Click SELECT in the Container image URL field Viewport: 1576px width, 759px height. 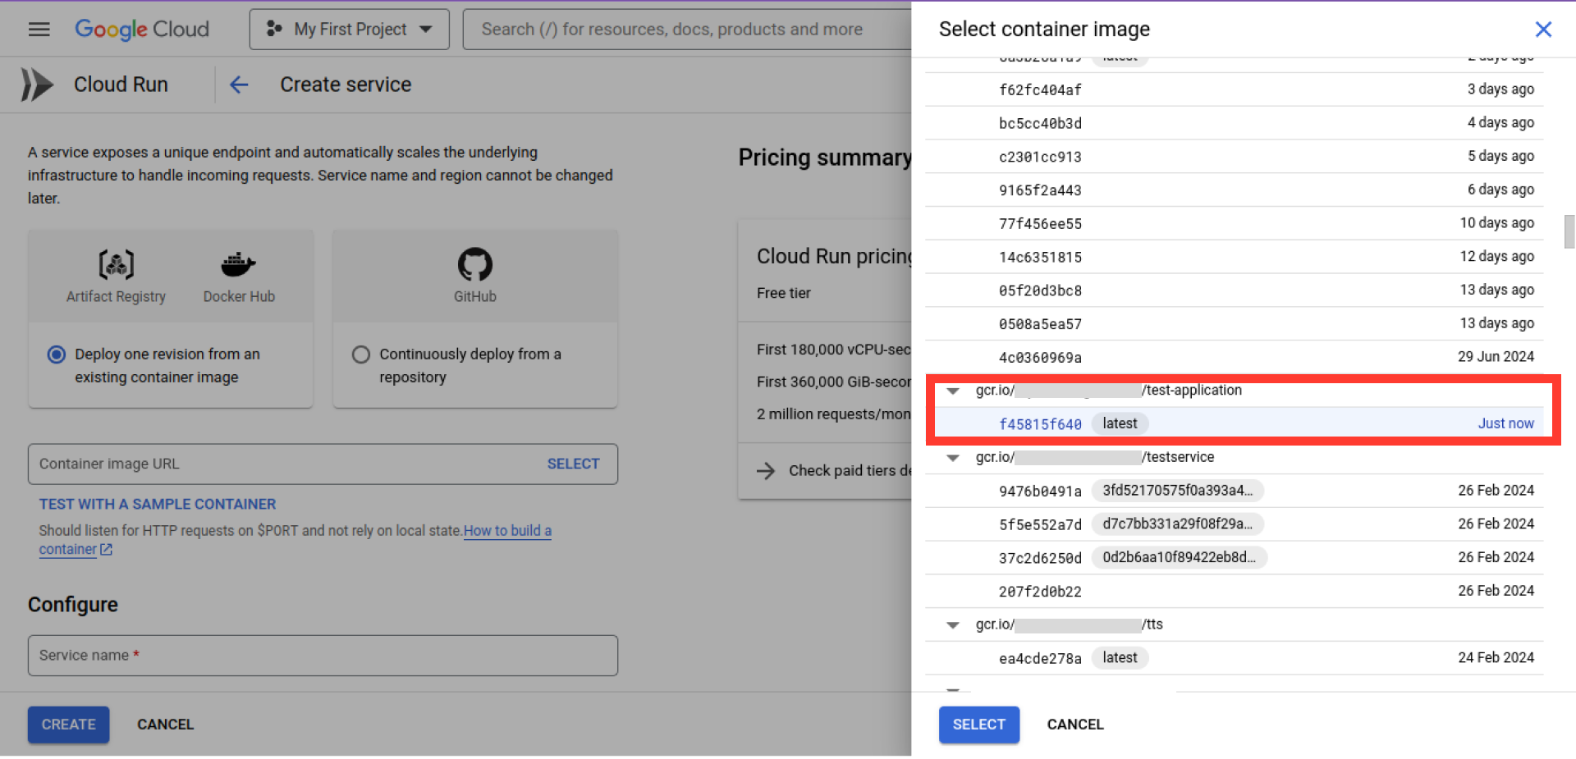(x=573, y=464)
